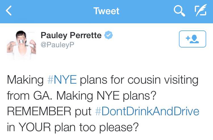
Task: Open the #DontDrinkAndDrive hashtag
Action: [x=147, y=111]
